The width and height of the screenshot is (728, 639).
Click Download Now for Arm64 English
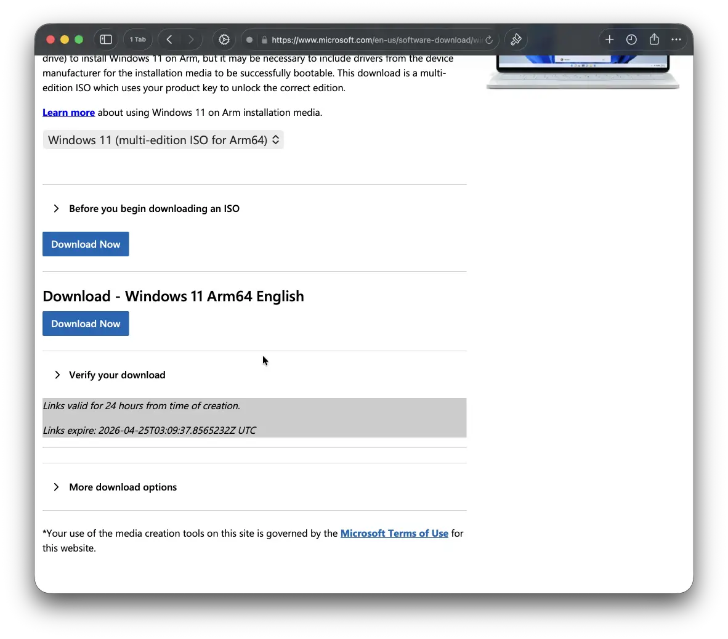(86, 324)
